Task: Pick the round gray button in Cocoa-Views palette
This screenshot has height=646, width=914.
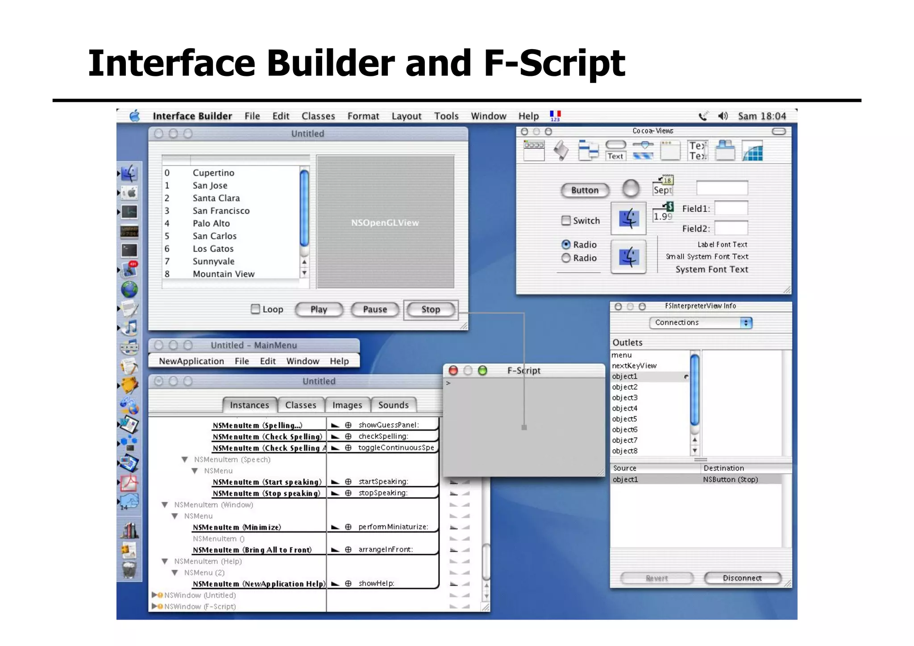Action: point(631,188)
